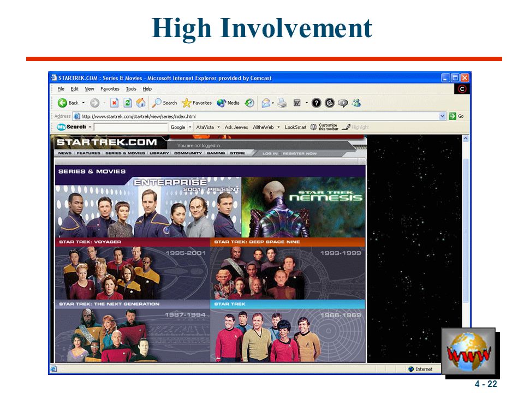524x393 pixels.
Task: Open the Edit menu
Action: 74,89
